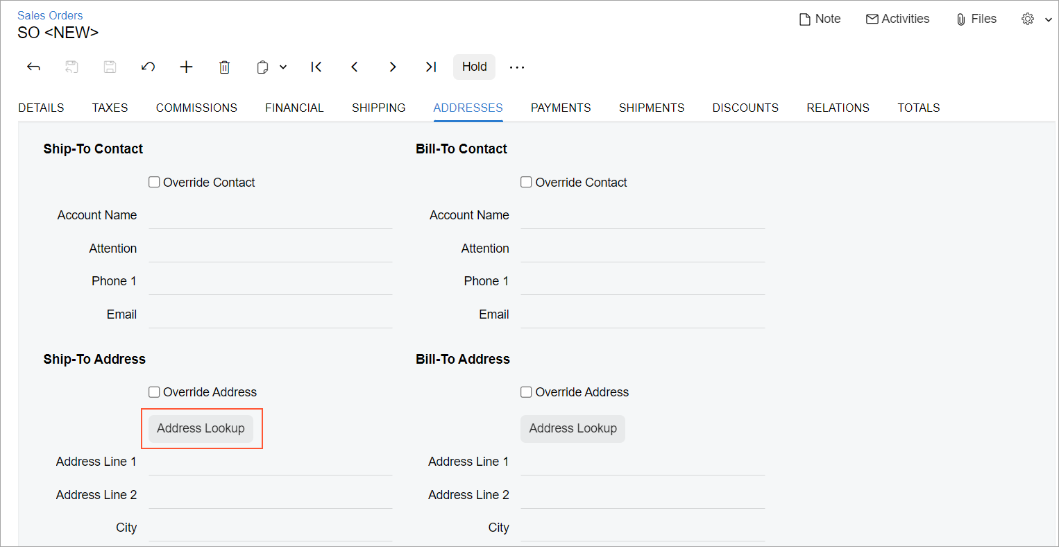Click the Ship-To Address Line 1 field
Screen dimensions: 1059x547
pos(270,462)
